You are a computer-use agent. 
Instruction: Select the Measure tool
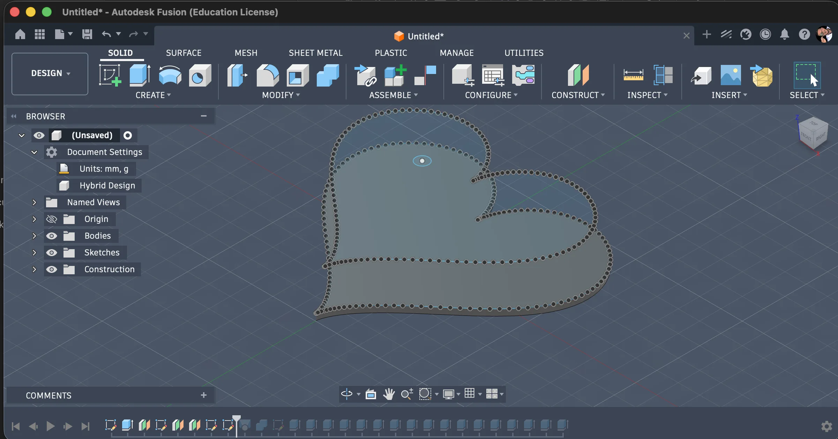click(633, 75)
